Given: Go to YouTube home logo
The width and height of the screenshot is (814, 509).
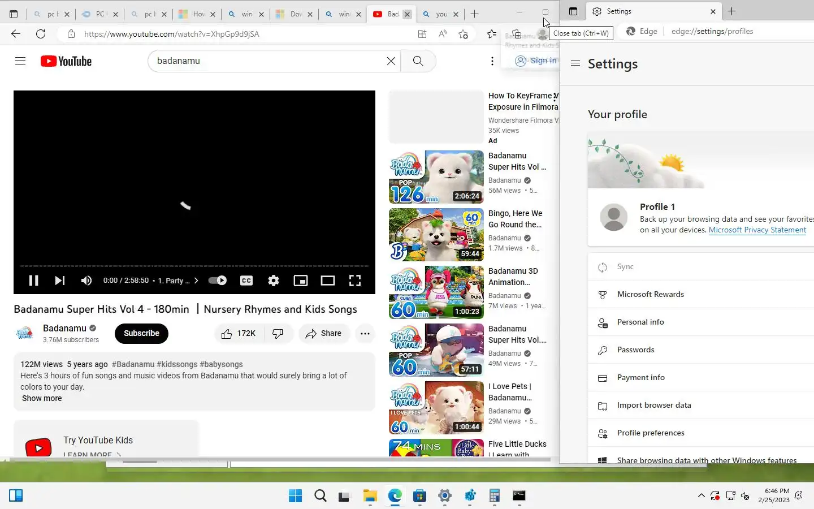Looking at the screenshot, I should (66, 61).
